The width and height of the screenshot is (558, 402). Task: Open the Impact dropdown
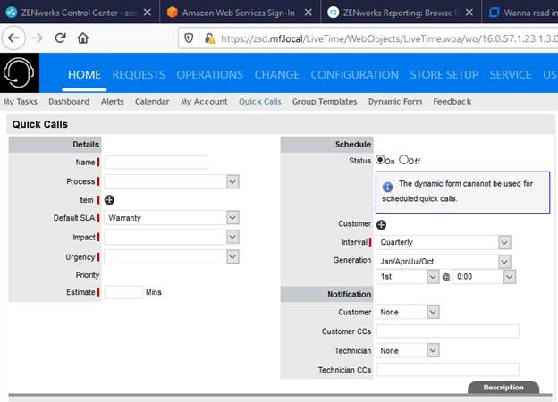coord(172,237)
